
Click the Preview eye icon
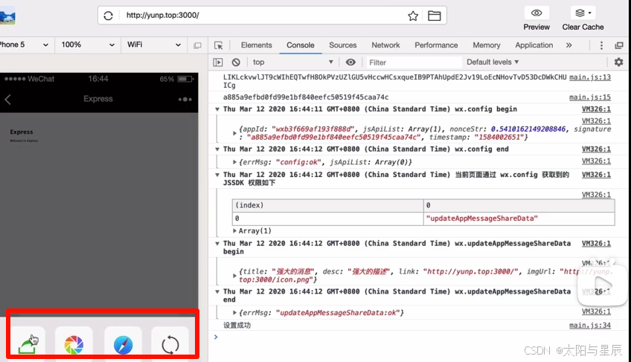[x=536, y=13]
